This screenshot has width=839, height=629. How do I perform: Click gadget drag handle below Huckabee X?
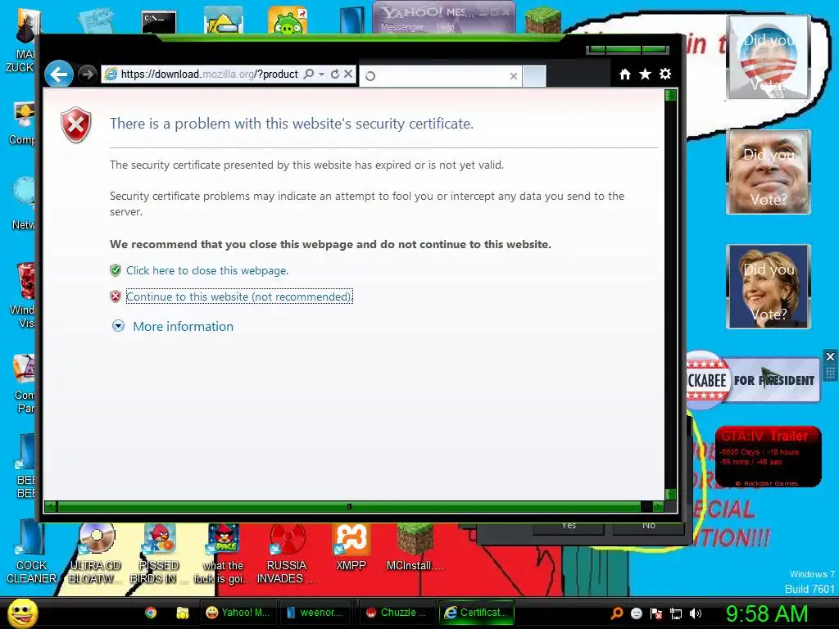tap(830, 373)
